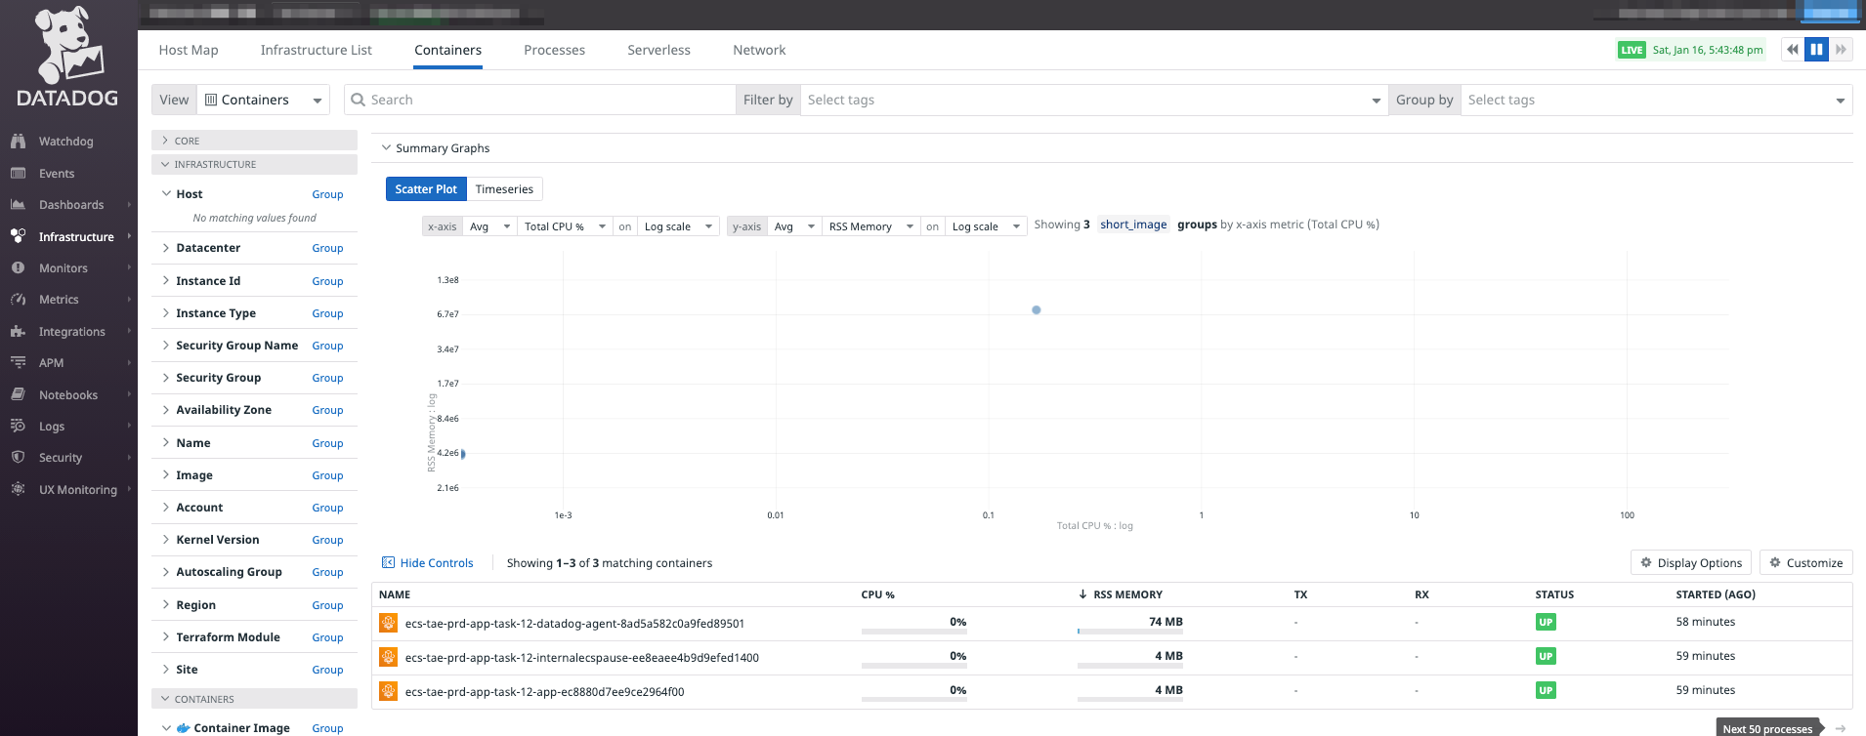This screenshot has height=736, width=1866.
Task: Click UP status badge for internalecspause container
Action: [1546, 656]
